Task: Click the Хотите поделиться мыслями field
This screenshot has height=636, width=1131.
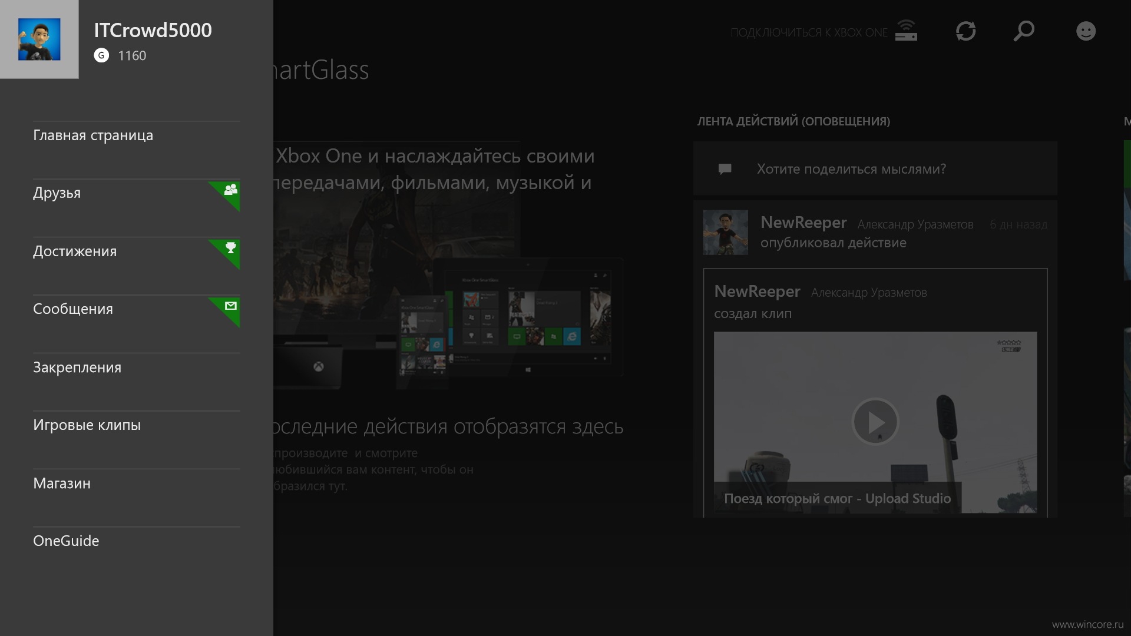Action: pyautogui.click(x=875, y=169)
